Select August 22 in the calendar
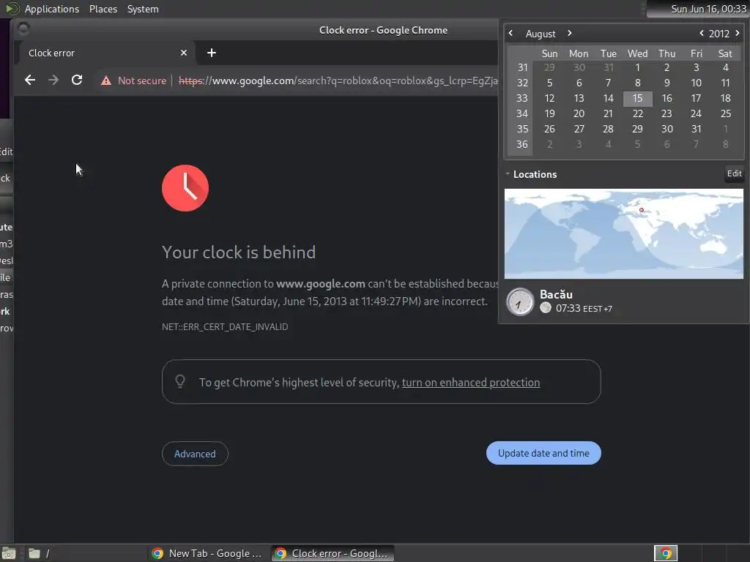 [x=637, y=113]
